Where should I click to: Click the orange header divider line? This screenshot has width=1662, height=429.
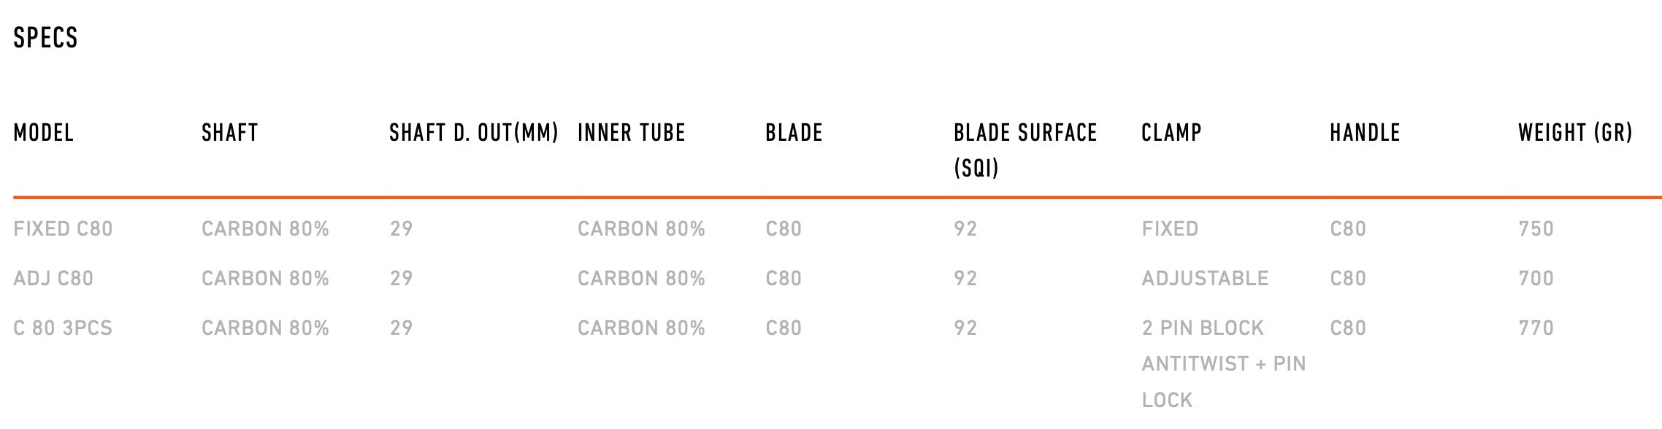pos(837,197)
